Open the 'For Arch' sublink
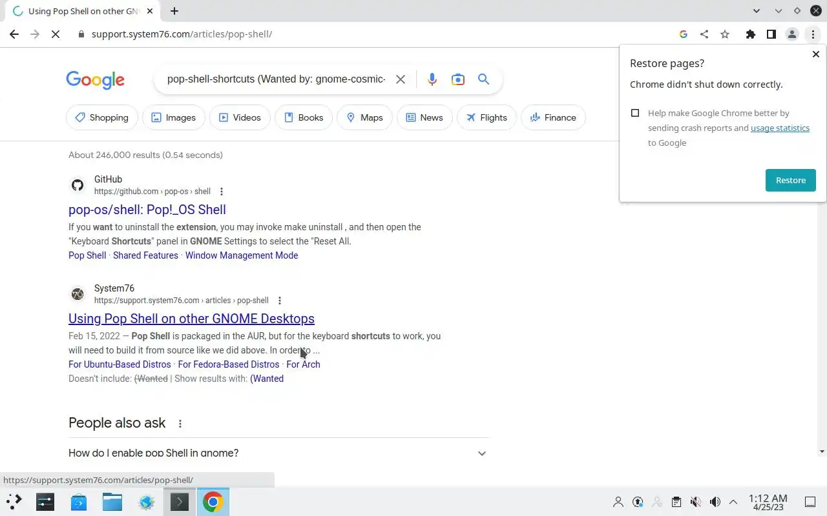This screenshot has height=516, width=827. 303,364
